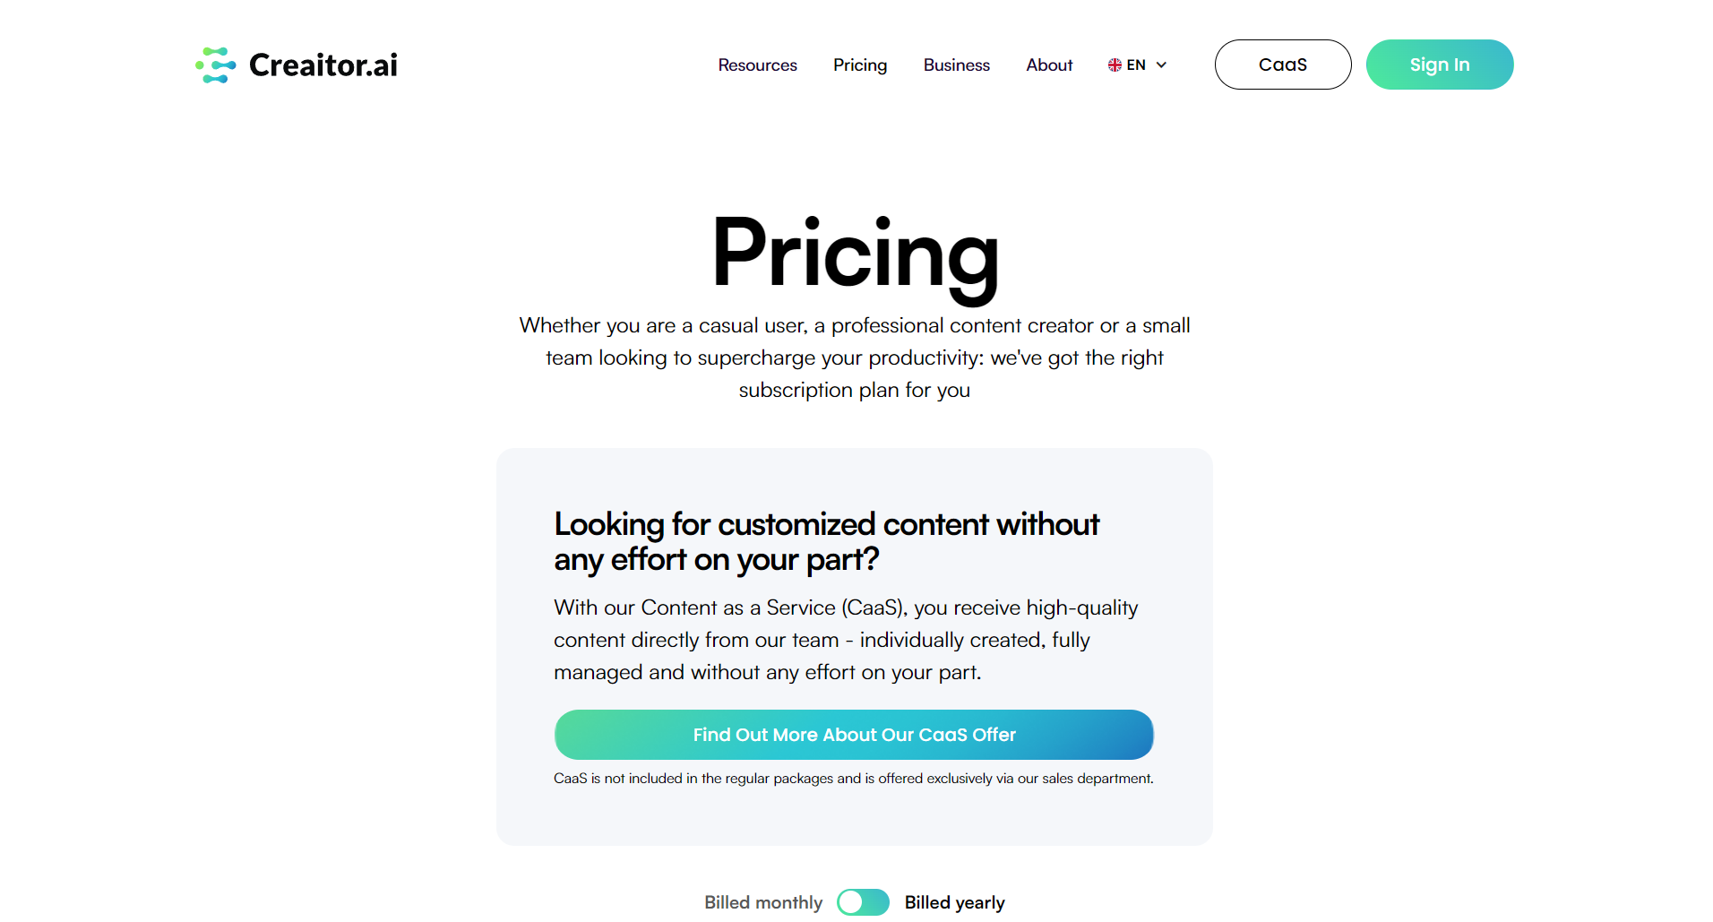Navigate to the About page
The image size is (1713, 922).
tap(1049, 65)
